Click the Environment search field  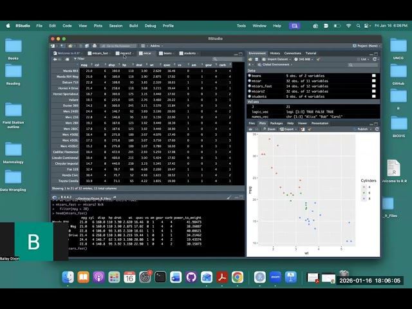pos(357,65)
